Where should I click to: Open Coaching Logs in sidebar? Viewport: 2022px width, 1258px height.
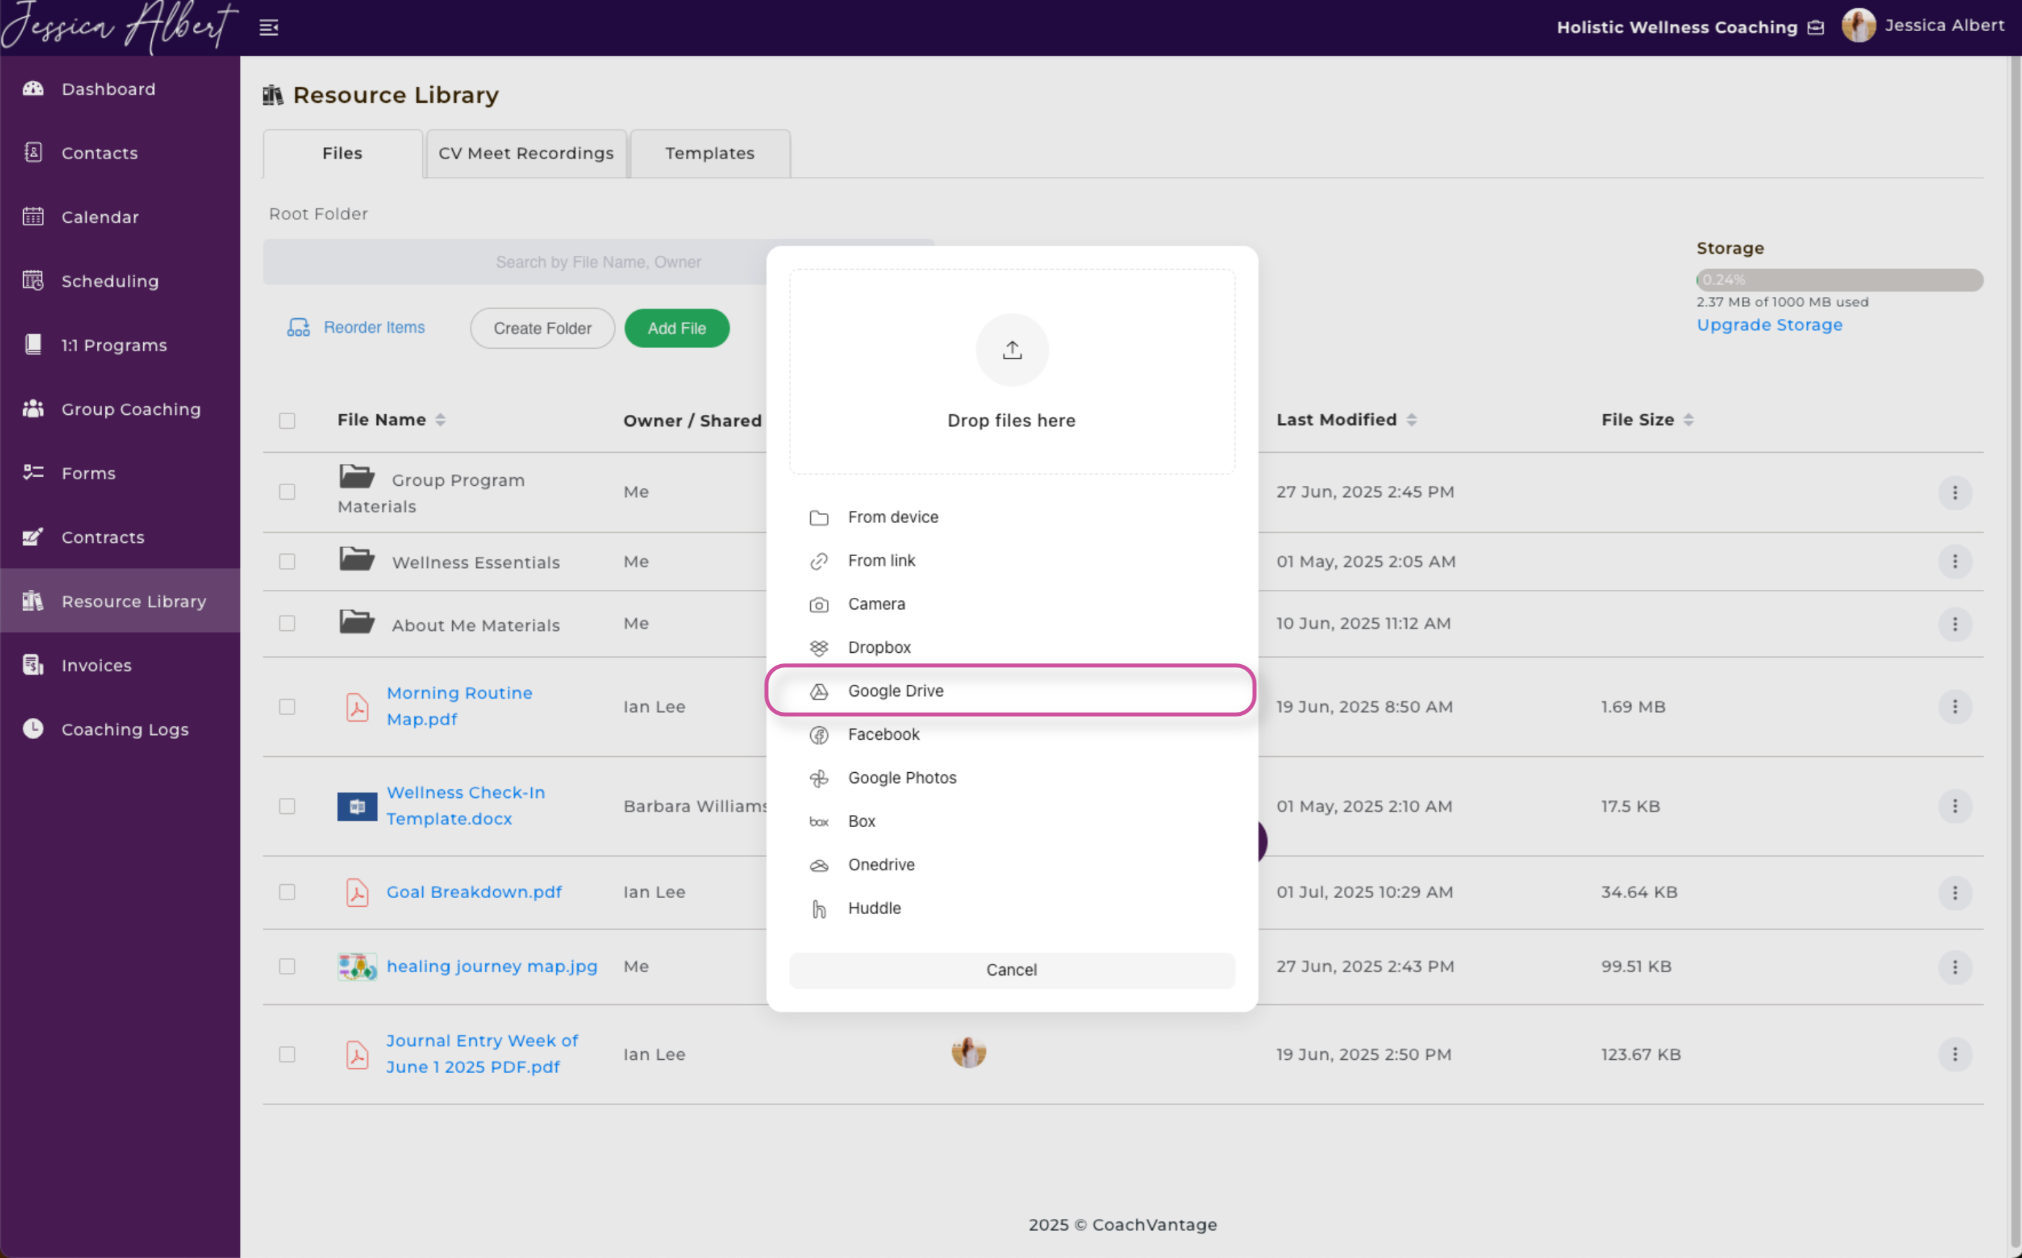(125, 729)
